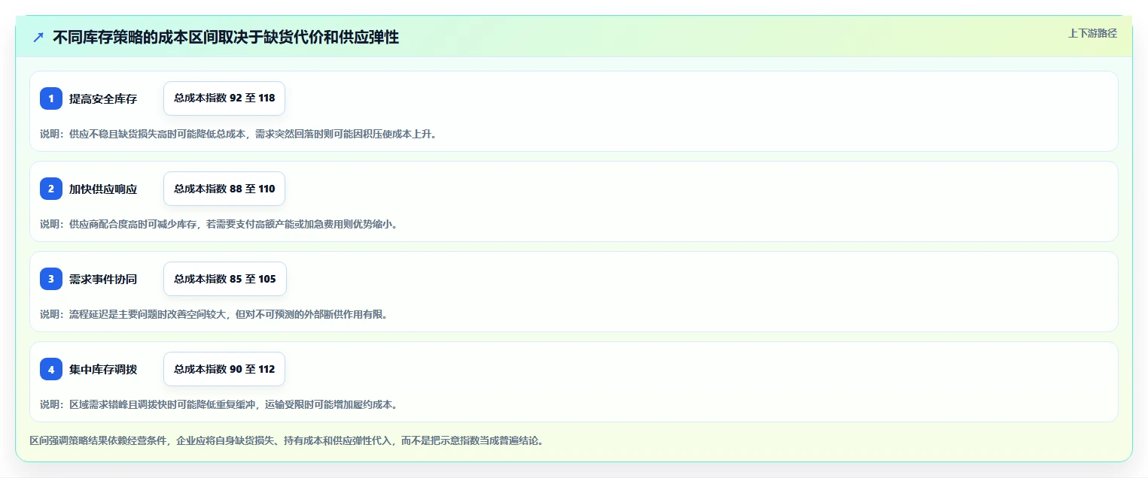Select the 总成本指数 92 至 118 pill

click(224, 98)
